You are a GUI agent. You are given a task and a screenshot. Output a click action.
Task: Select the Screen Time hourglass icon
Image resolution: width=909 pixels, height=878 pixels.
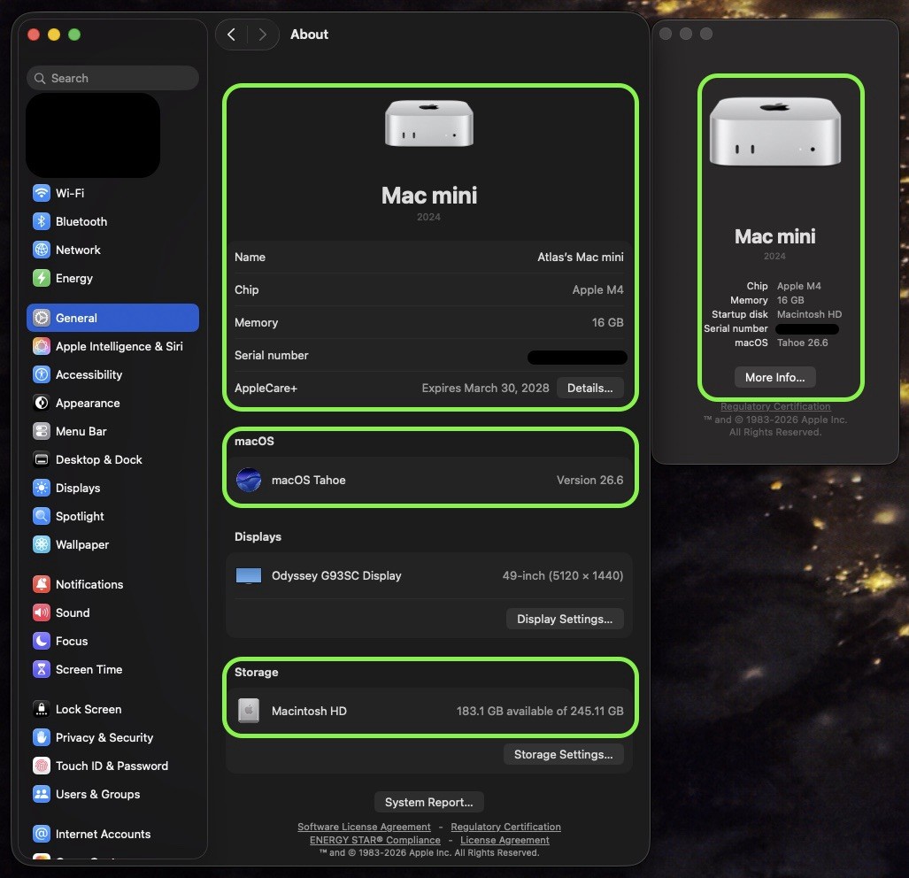tap(42, 669)
